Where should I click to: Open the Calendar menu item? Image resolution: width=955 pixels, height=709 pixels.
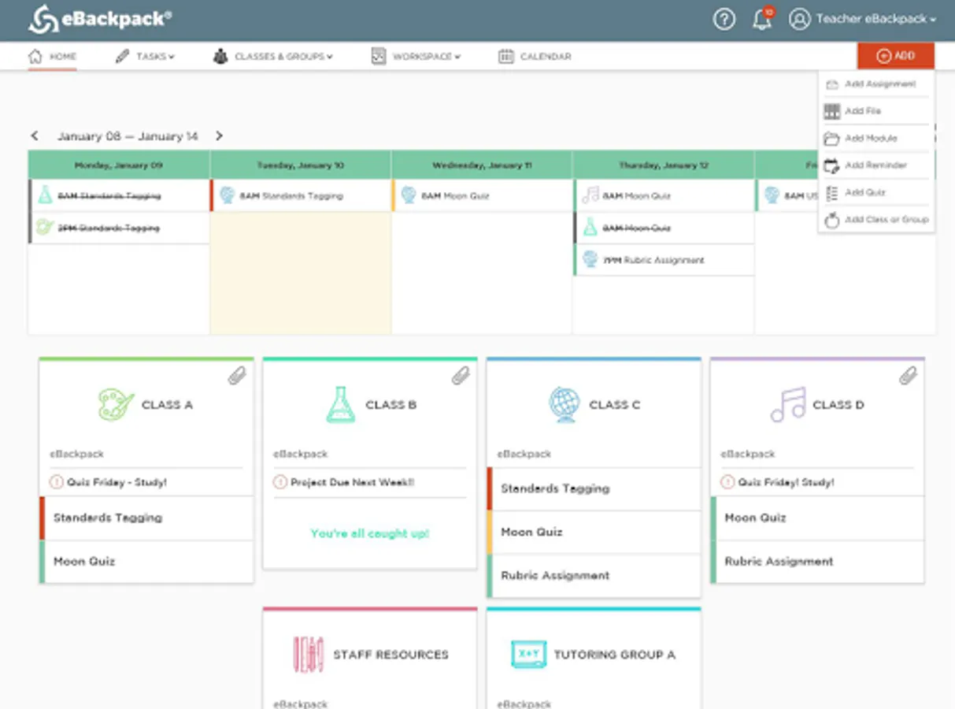(x=535, y=57)
